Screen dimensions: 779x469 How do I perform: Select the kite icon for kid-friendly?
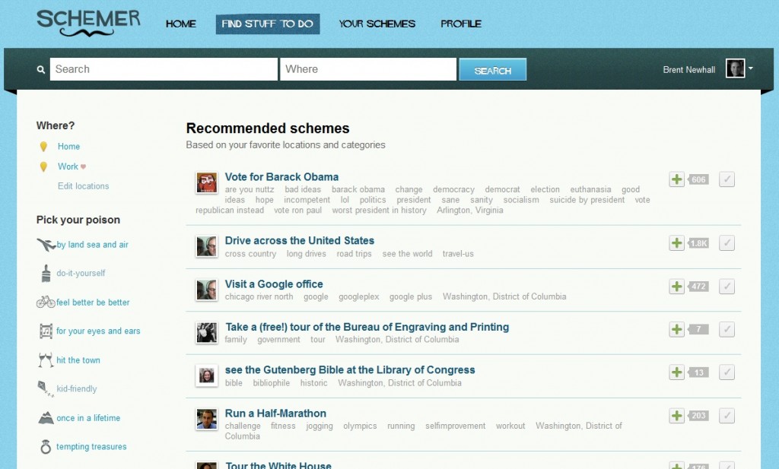coord(46,388)
